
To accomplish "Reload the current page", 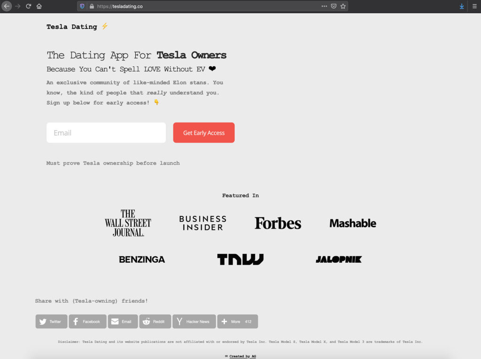I will pyautogui.click(x=29, y=6).
